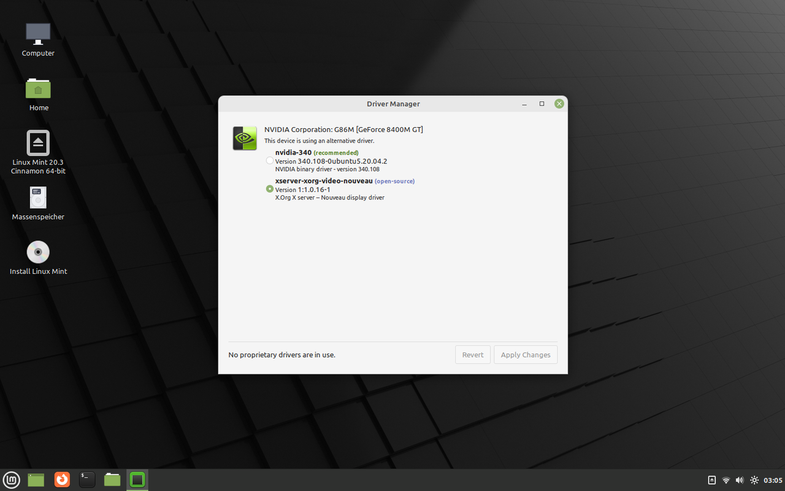This screenshot has height=491, width=785.
Task: Open the Wi-Fi network tray icon
Action: (726, 480)
